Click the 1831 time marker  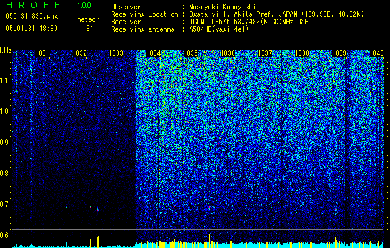pos(42,53)
